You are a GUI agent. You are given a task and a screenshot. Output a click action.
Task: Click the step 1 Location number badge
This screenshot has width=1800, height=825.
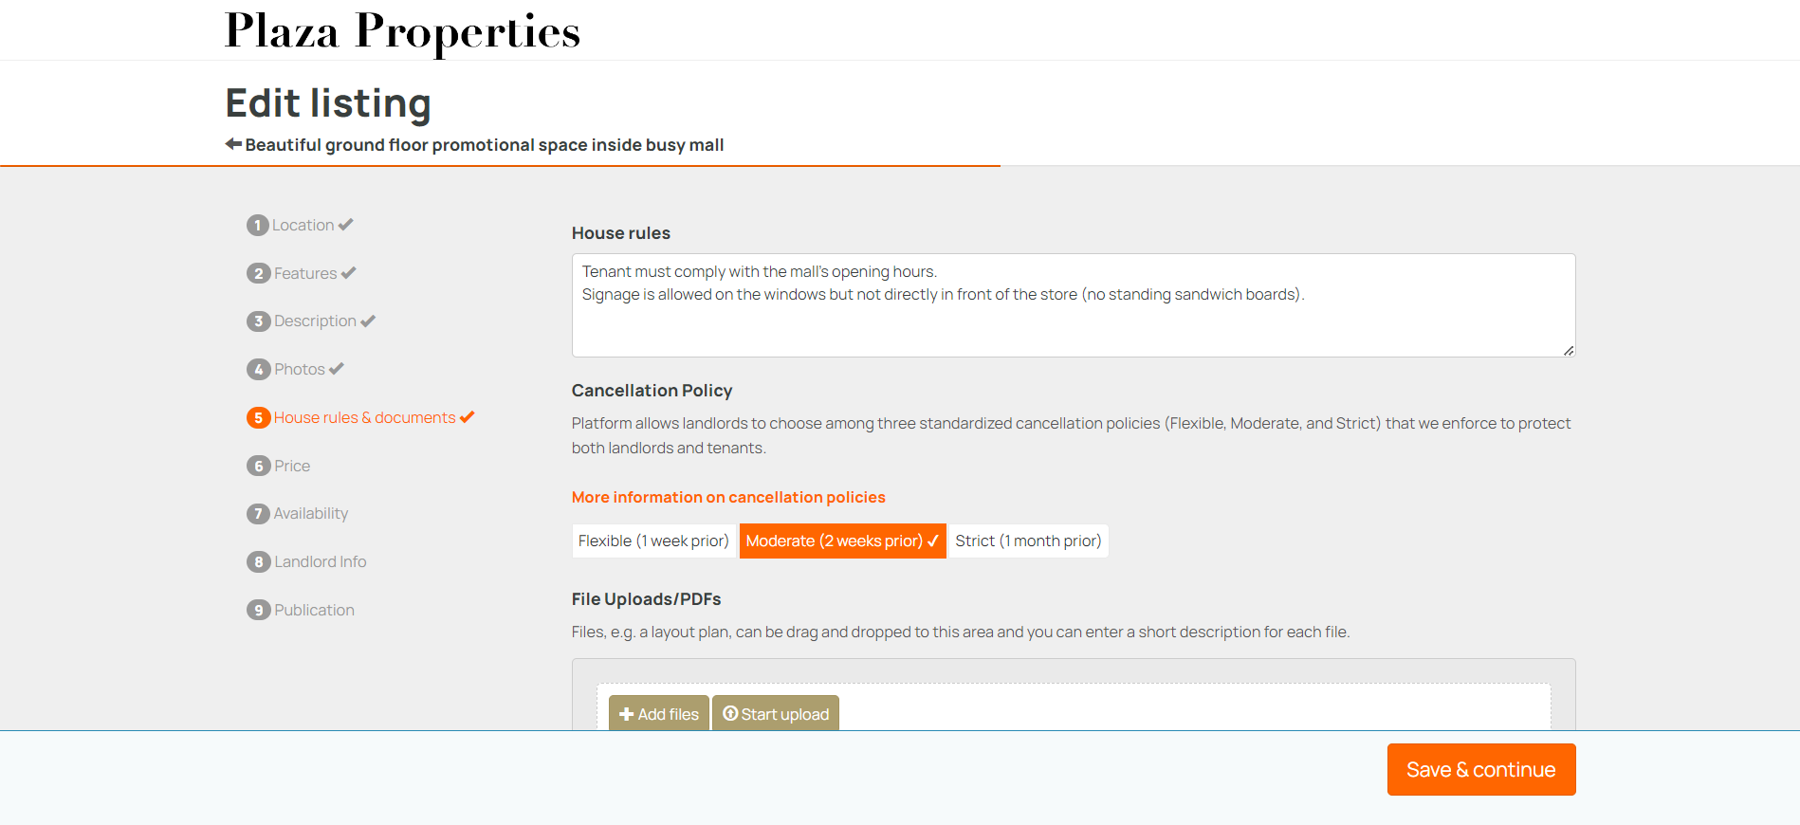click(257, 225)
